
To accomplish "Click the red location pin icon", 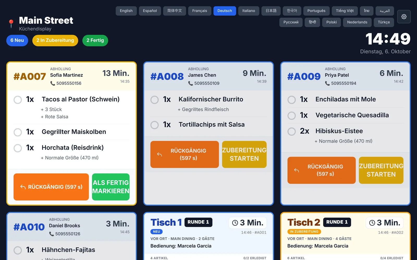I will pos(11,23).
